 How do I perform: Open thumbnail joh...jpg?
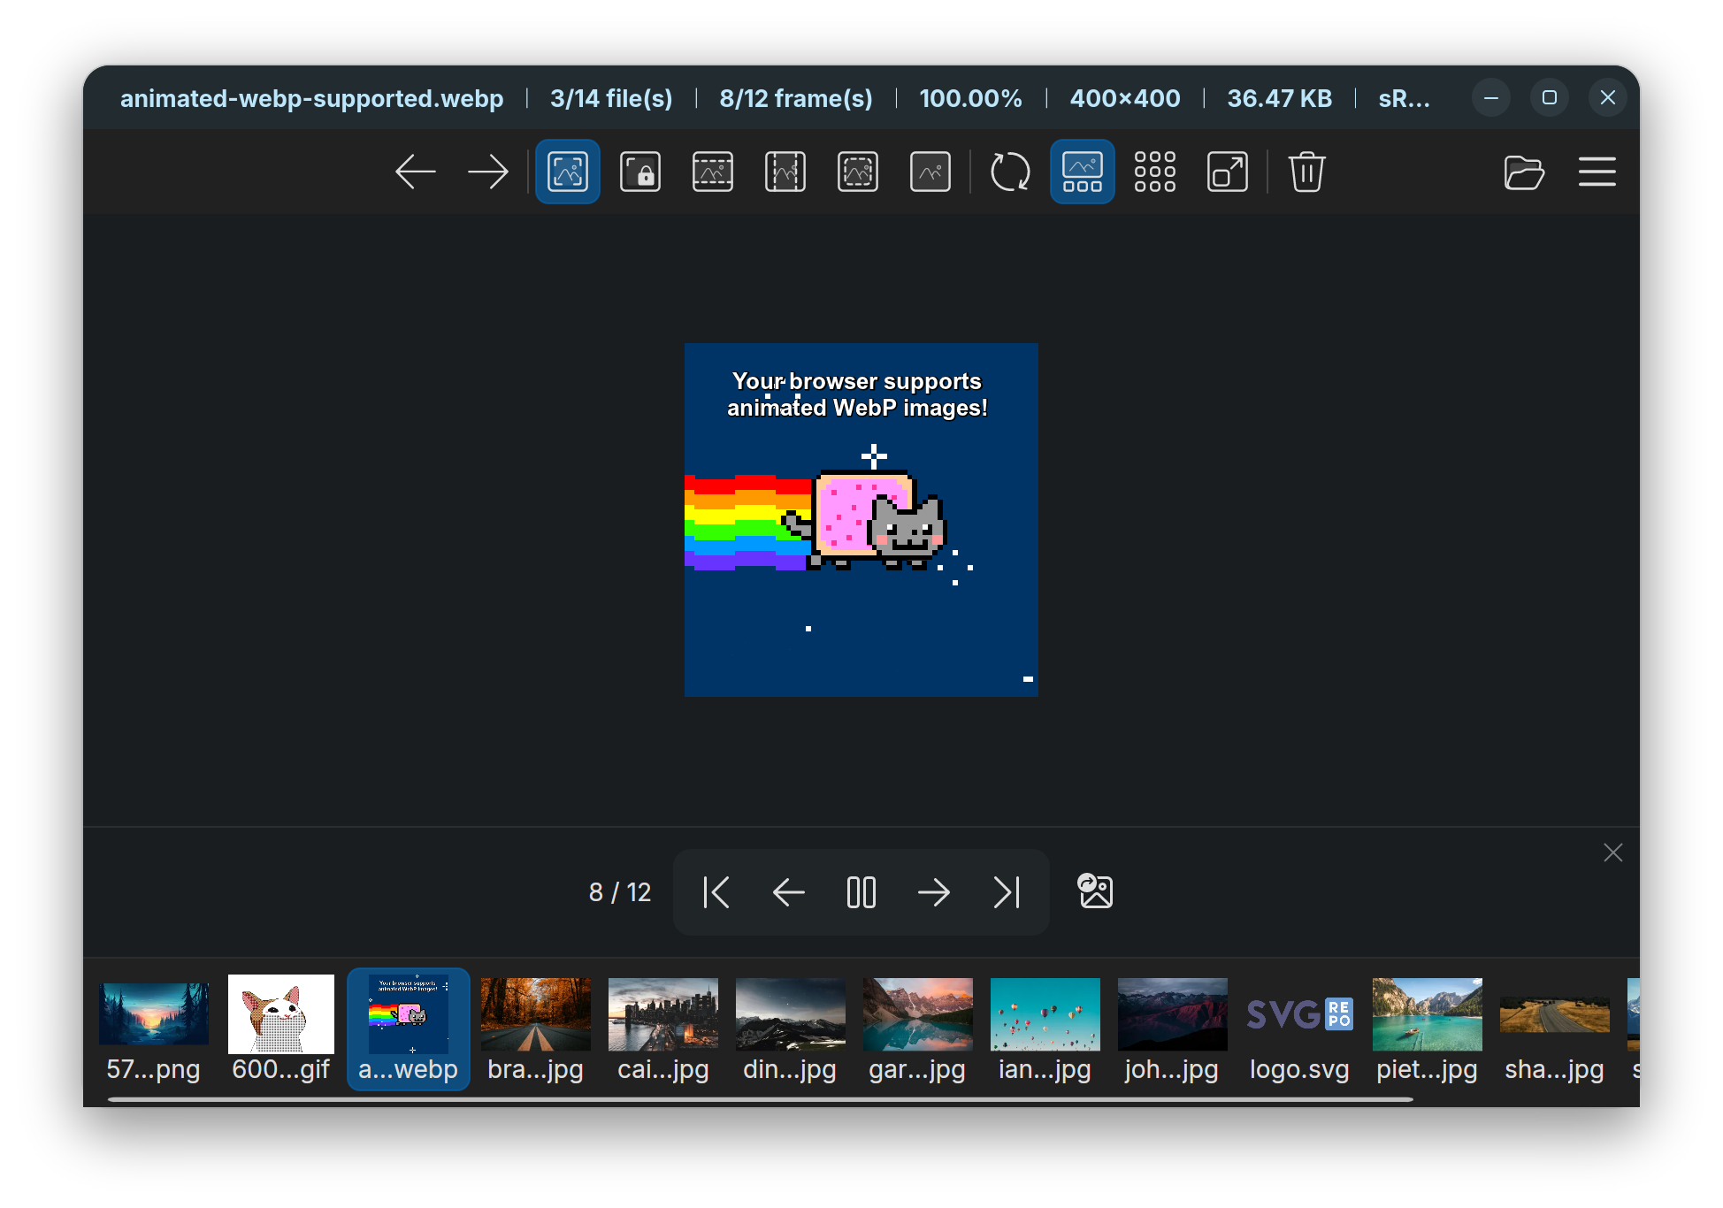[x=1173, y=1029]
